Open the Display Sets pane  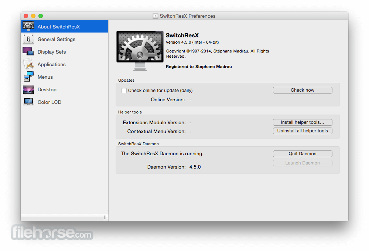(x=65, y=51)
